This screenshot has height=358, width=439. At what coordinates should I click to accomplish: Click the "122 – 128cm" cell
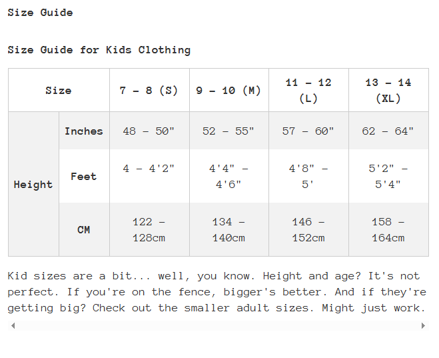tap(149, 230)
